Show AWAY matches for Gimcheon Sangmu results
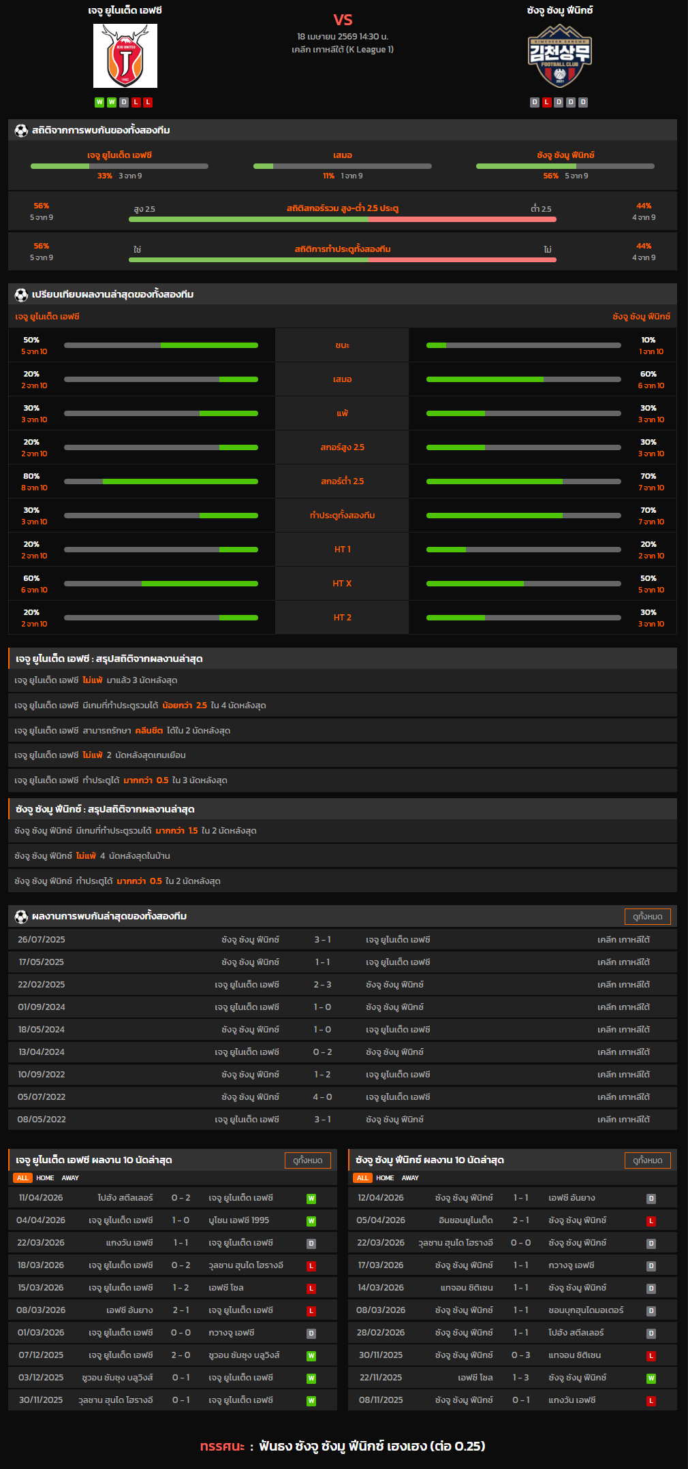This screenshot has height=1469, width=688. pos(410,1178)
